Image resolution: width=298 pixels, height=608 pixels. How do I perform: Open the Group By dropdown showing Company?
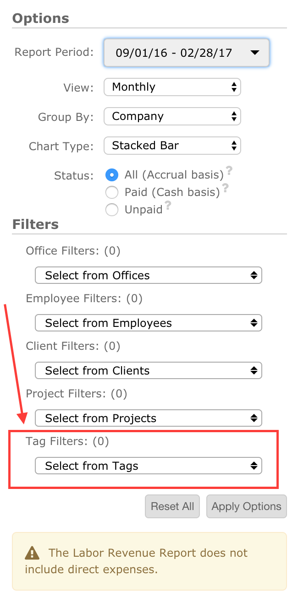[172, 116]
